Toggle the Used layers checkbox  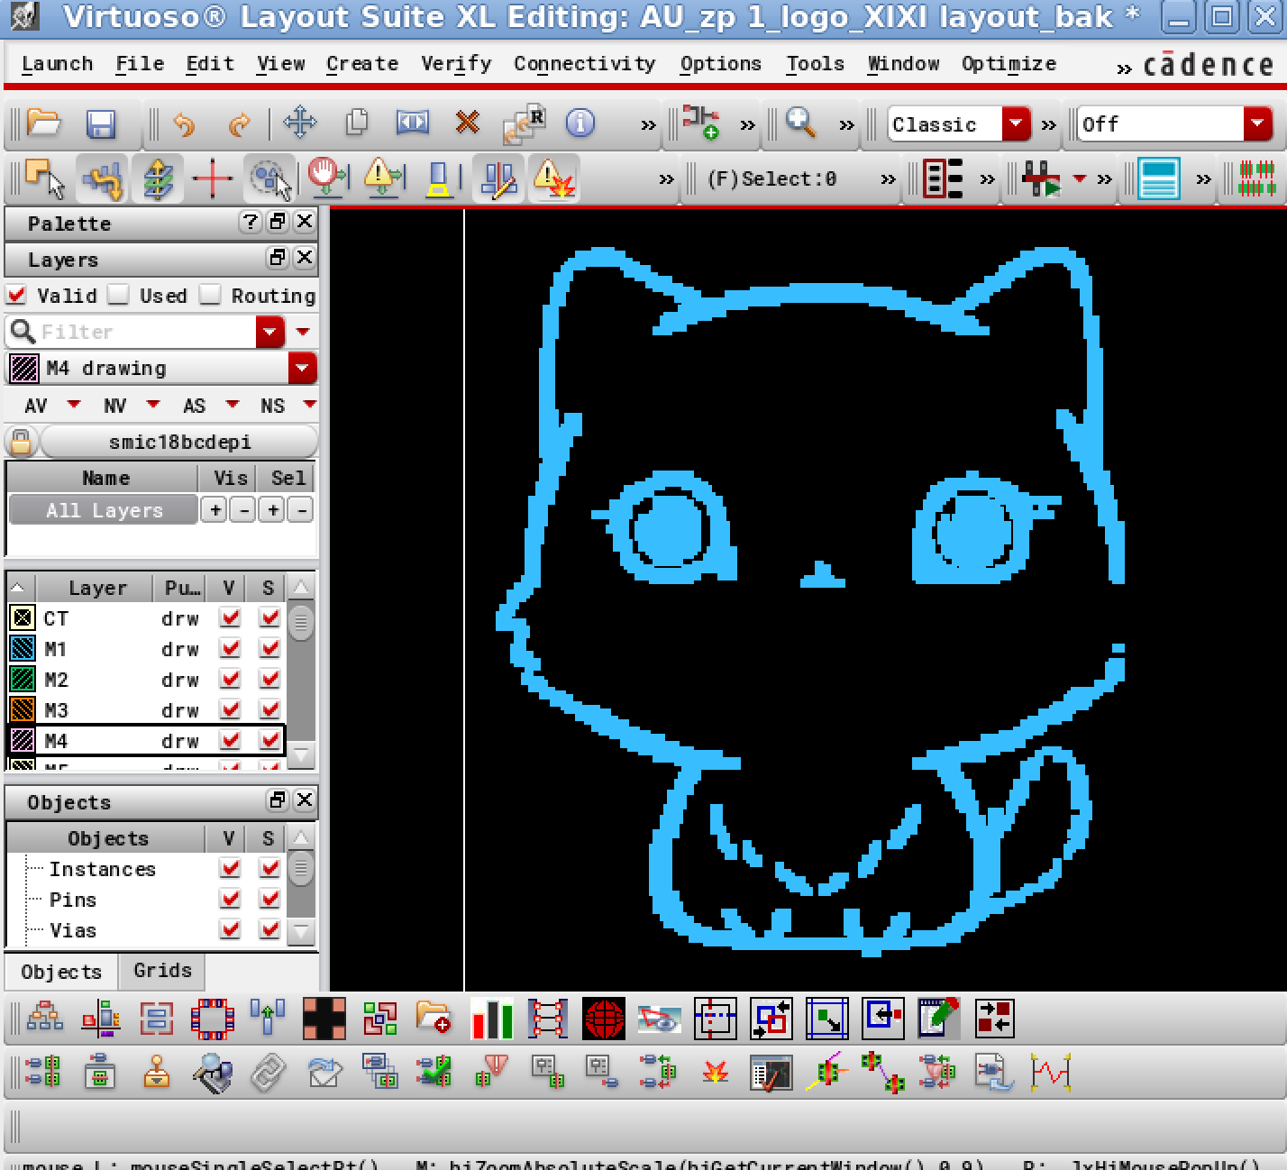point(118,295)
